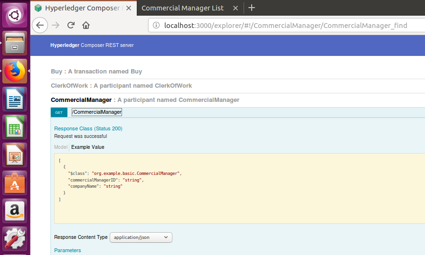The width and height of the screenshot is (425, 255).
Task: Launch LibreOffice Impress from dock
Action: [15, 155]
